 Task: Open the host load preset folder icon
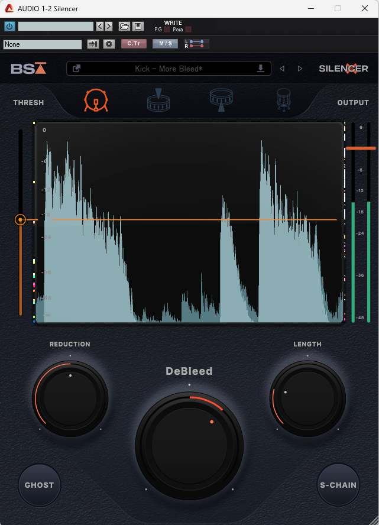[x=124, y=26]
